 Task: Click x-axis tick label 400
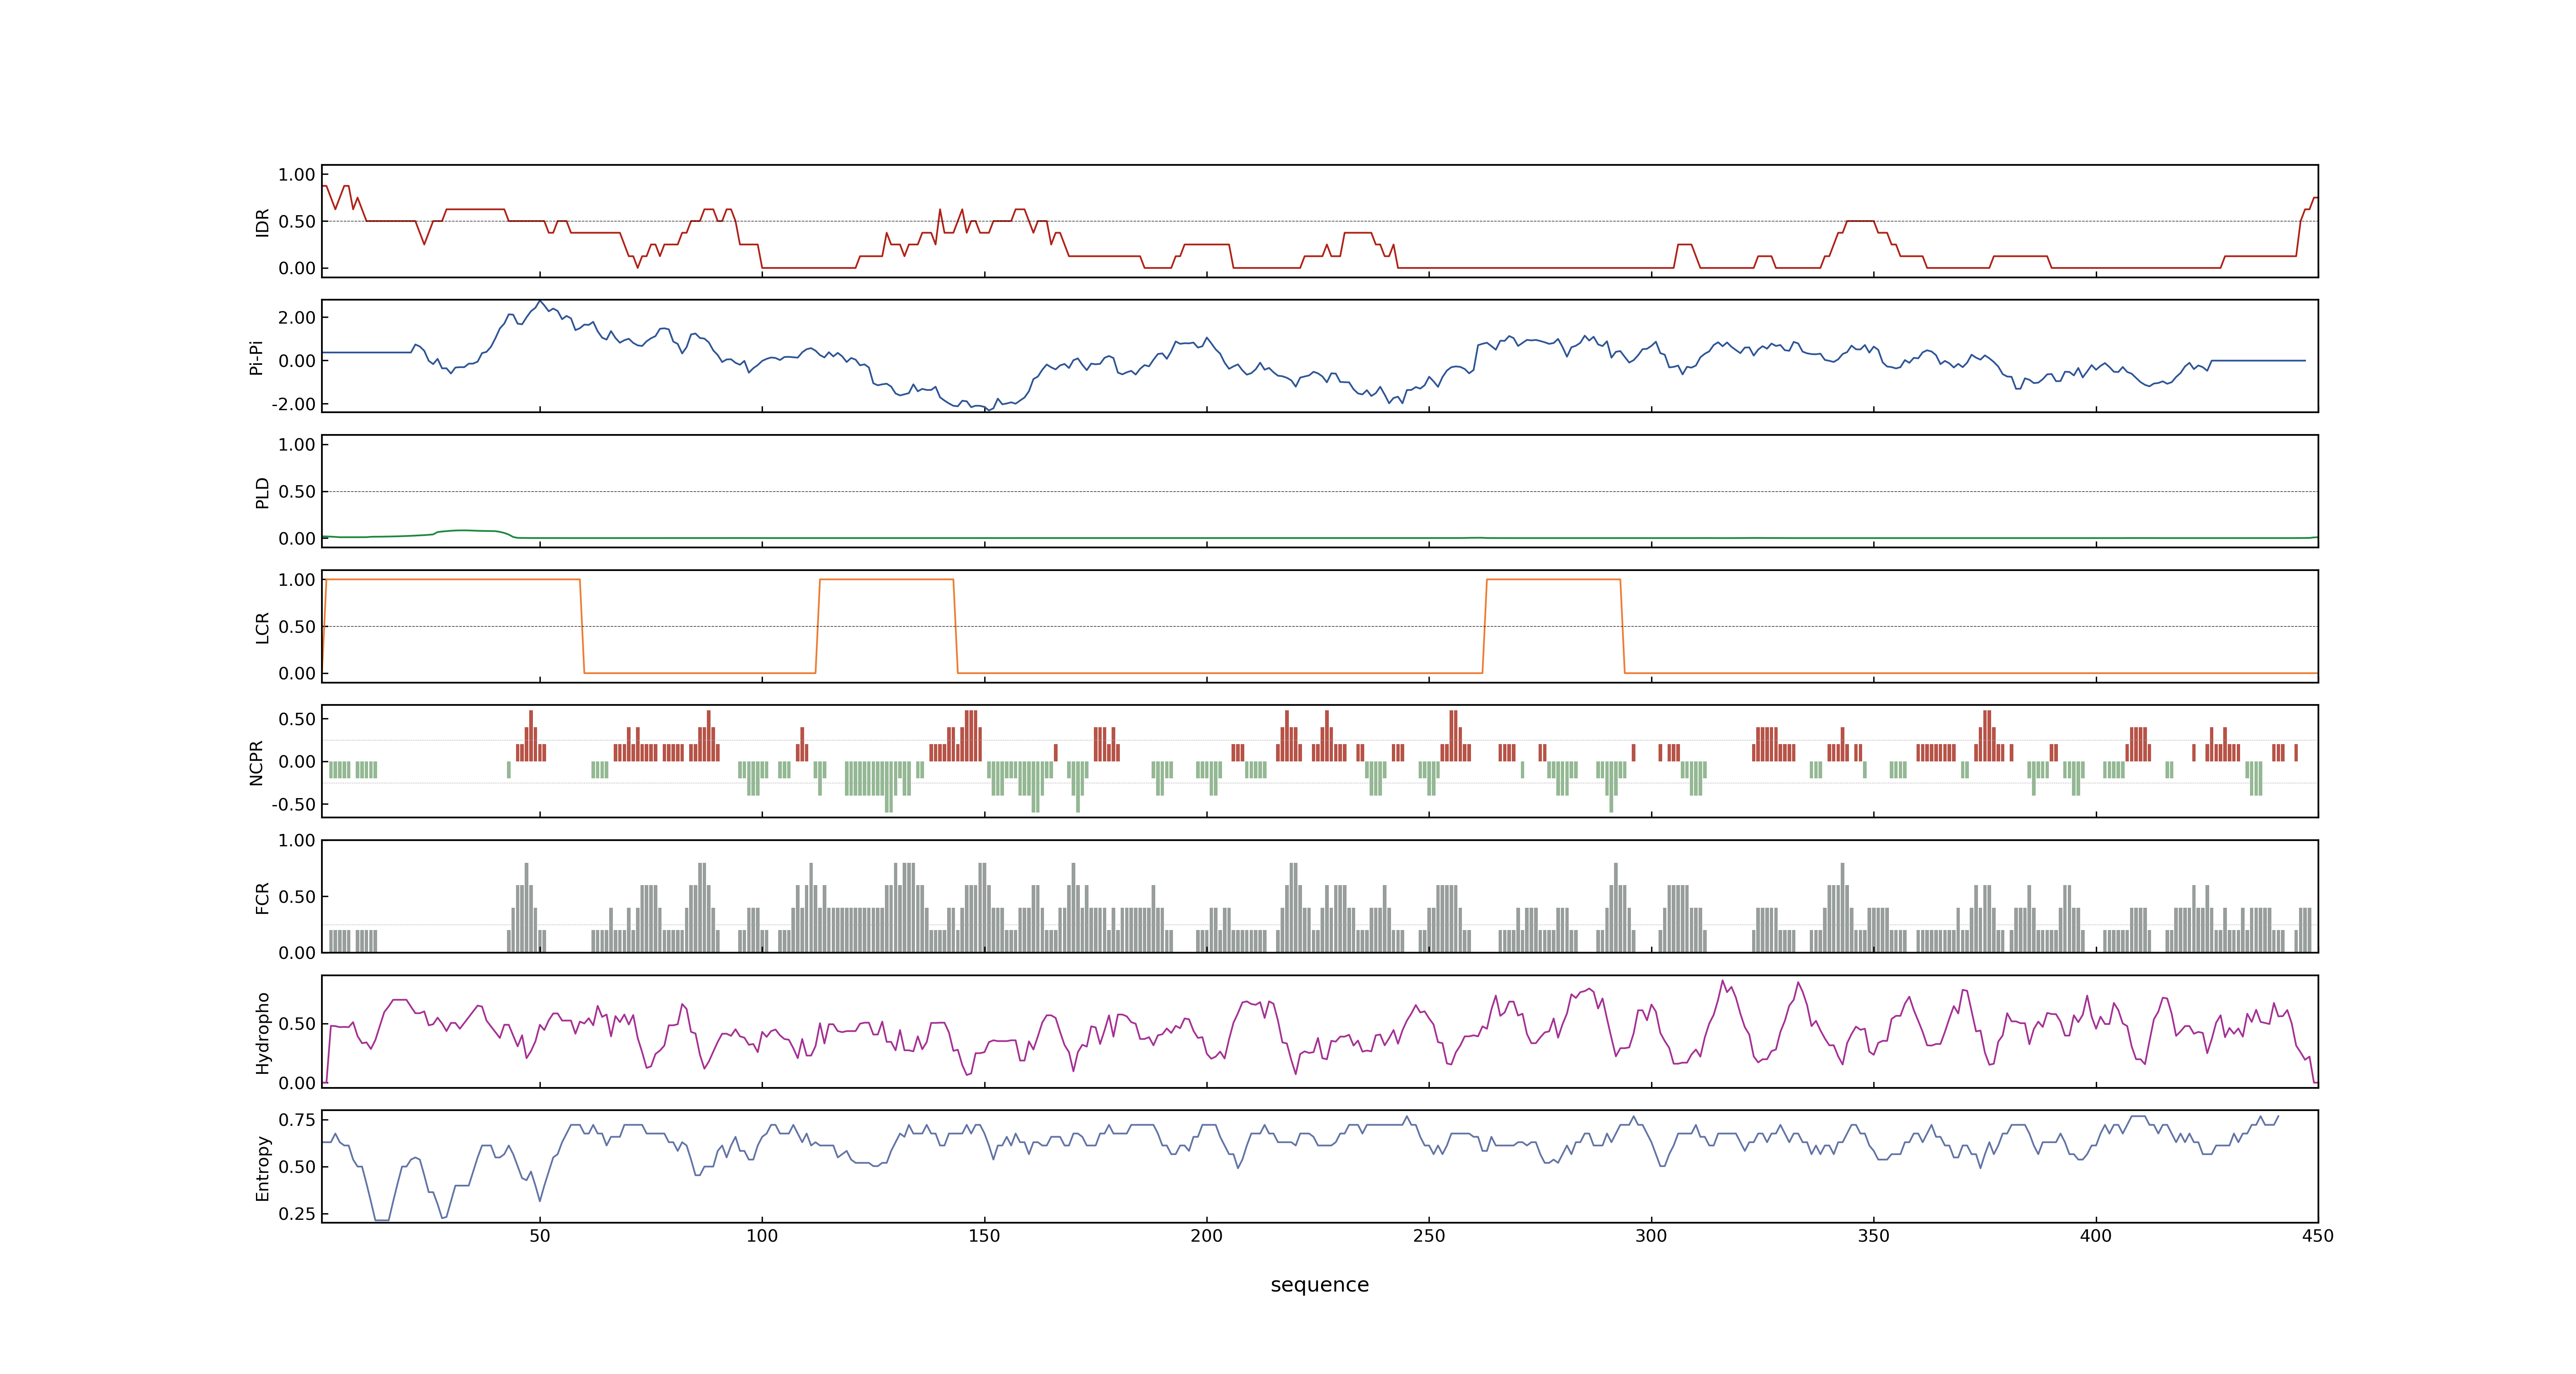click(2096, 1236)
